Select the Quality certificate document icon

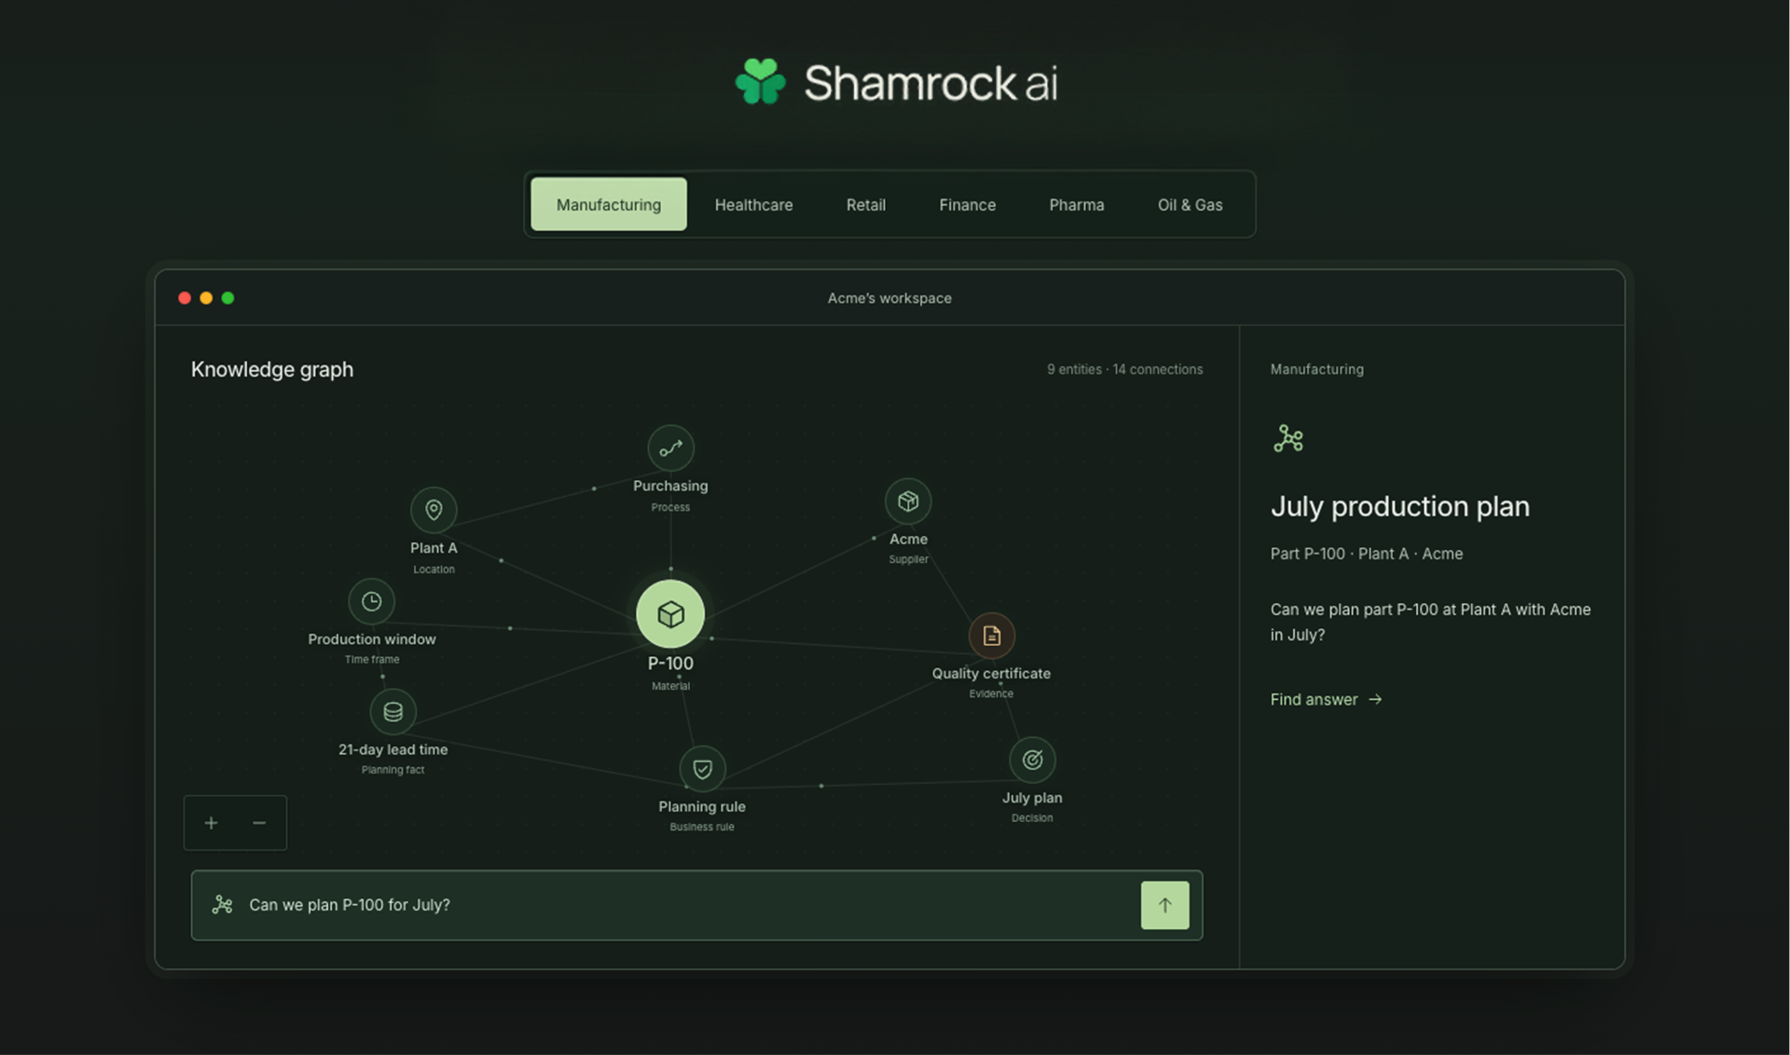pos(991,636)
